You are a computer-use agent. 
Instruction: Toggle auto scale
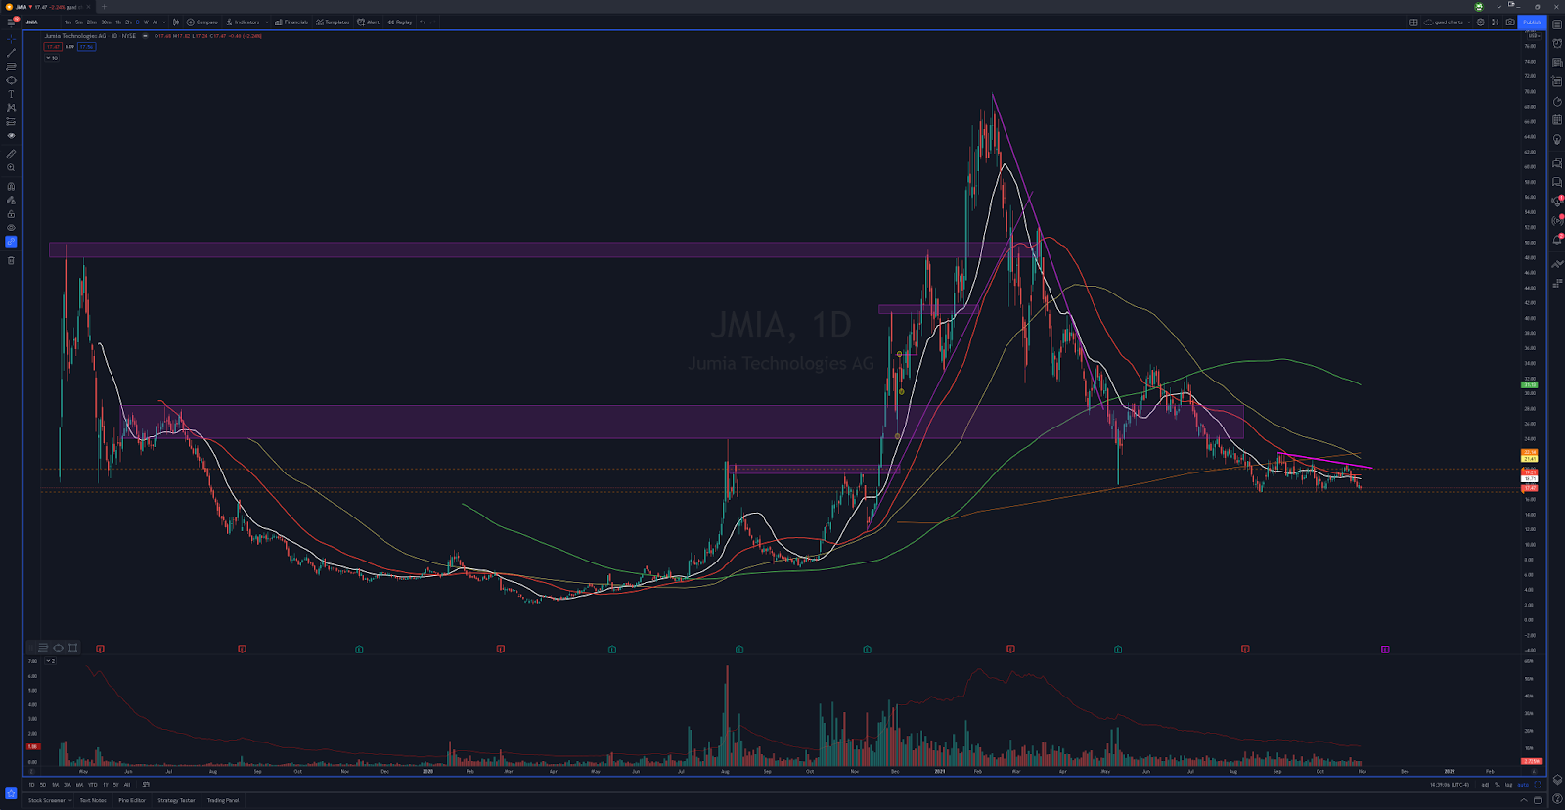tap(1523, 785)
